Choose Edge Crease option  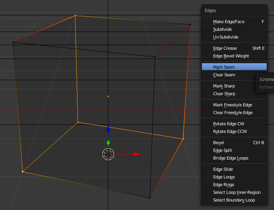click(234, 48)
